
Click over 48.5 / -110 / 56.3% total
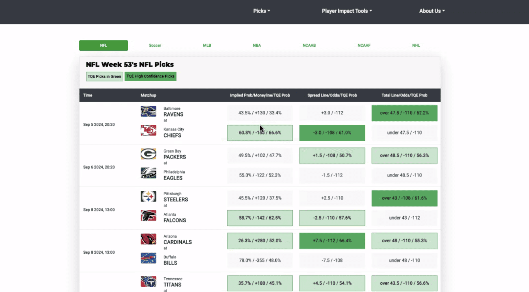(x=404, y=155)
